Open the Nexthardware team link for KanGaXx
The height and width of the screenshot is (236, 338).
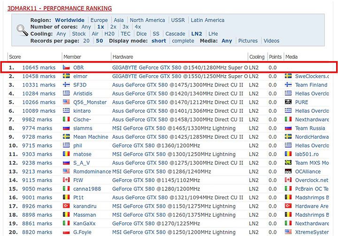312,223
